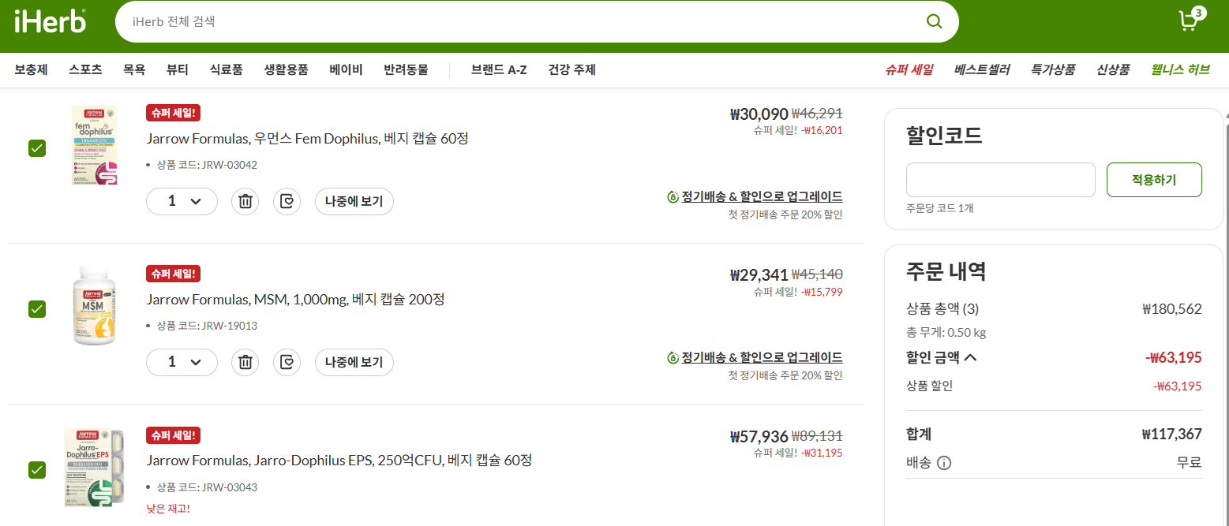
Task: Click the 할인코드 promo code field
Action: click(1000, 180)
